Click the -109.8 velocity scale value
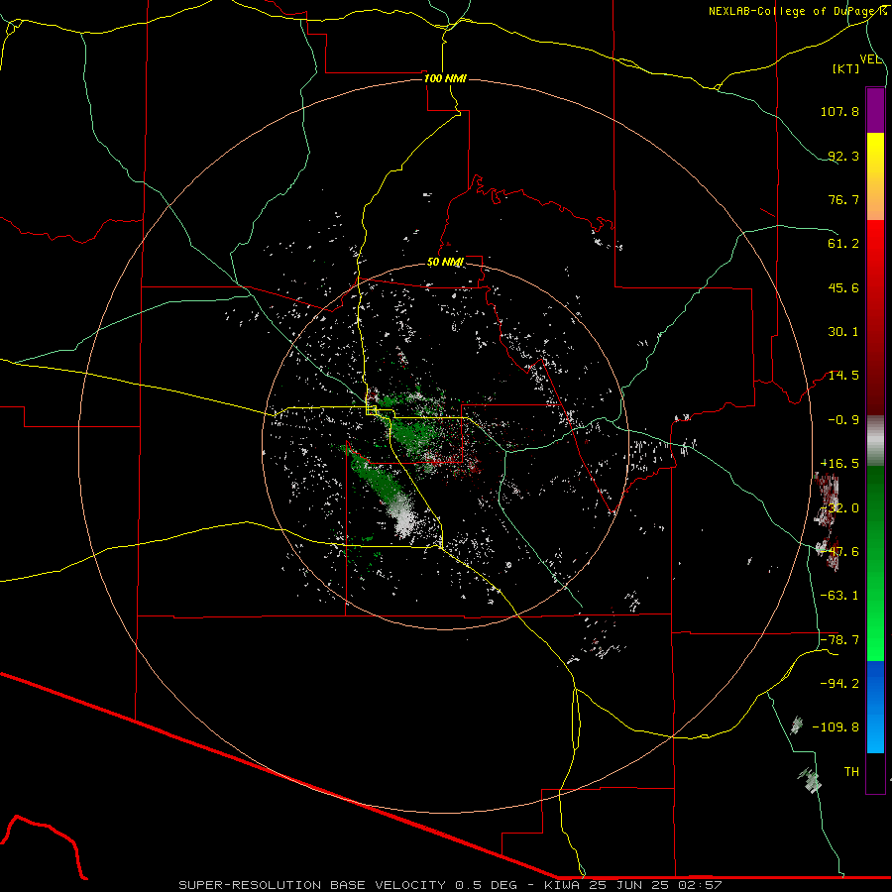The width and height of the screenshot is (892, 892). tap(836, 727)
